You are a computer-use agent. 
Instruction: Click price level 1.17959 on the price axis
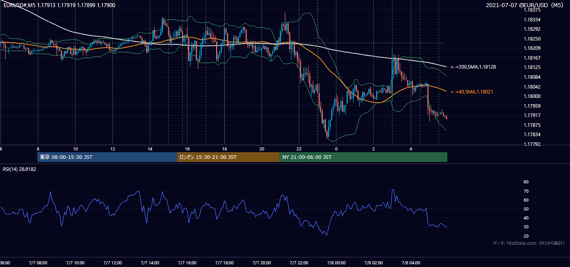(x=532, y=106)
